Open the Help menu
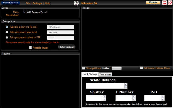The width and height of the screenshot is (173, 108). click(48, 3)
